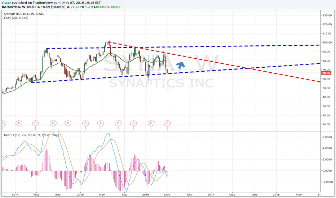The image size is (336, 198).
Task: Select the BATS:SYNA, W symbol label
Action: point(14,7)
